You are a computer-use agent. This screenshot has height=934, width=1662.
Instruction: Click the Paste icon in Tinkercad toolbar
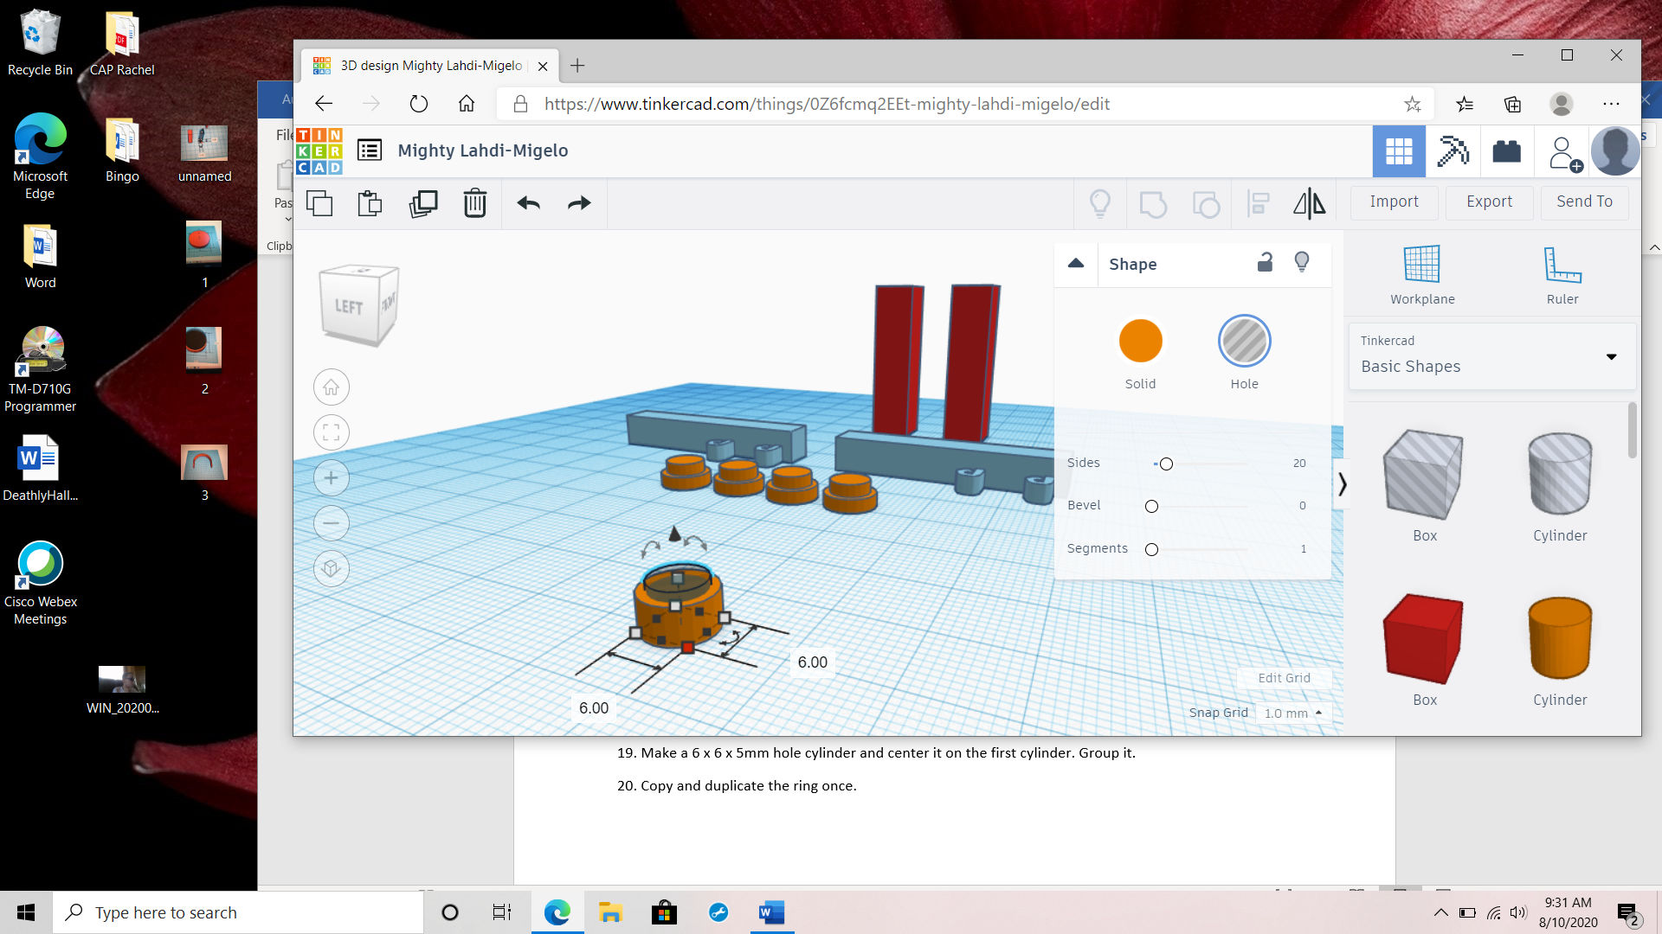click(x=370, y=203)
